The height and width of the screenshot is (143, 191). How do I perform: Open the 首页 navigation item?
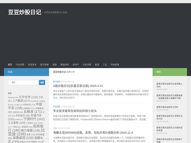click(x=10, y=65)
